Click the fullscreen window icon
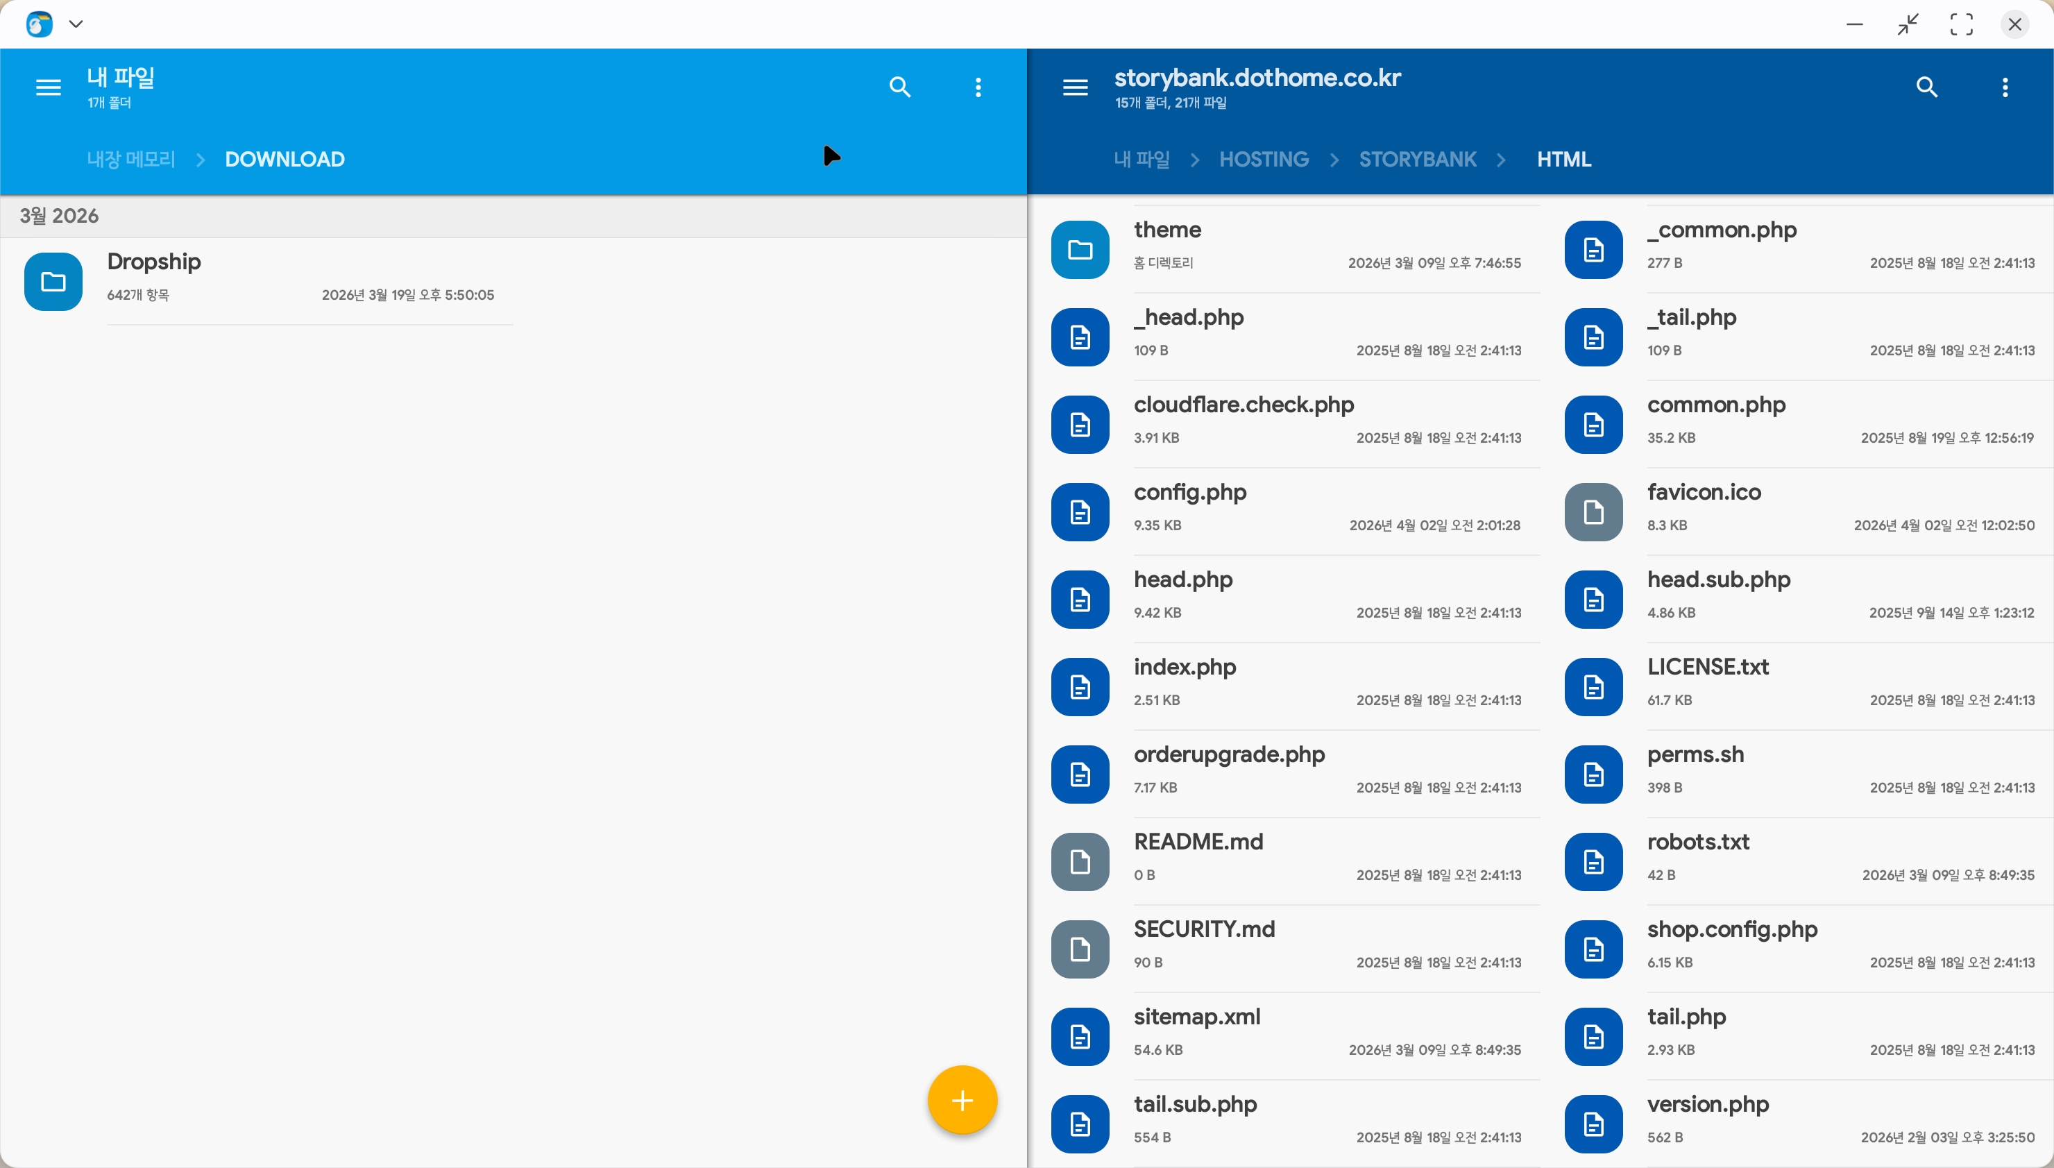This screenshot has height=1168, width=2054. click(x=1961, y=24)
